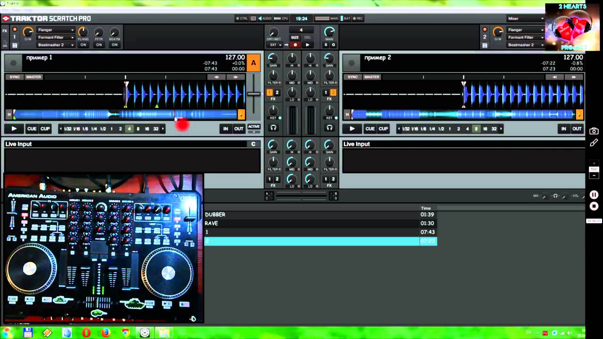Viewport: 603px width, 339px height.
Task: Play the loop recorder
Action: coord(307,45)
